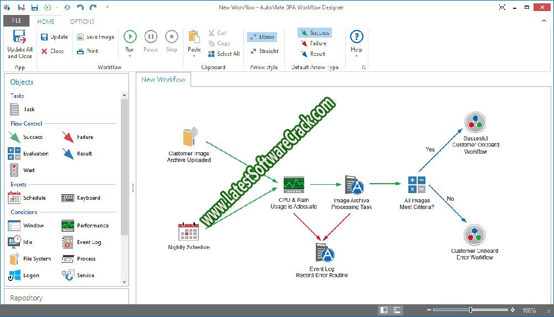Select the Event Log condition object
554x317 pixels.
click(81, 242)
